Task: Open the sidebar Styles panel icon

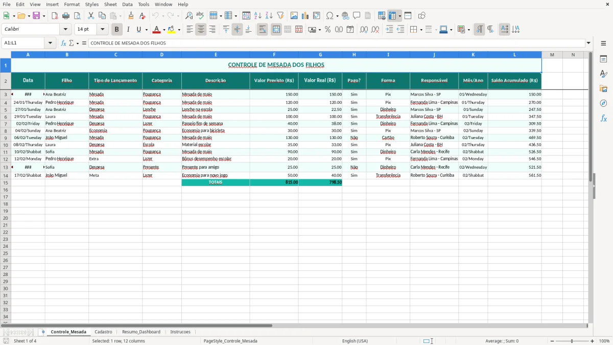Action: click(x=603, y=74)
